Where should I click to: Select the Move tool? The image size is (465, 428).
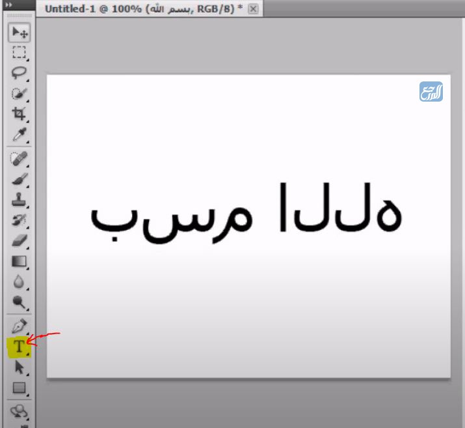[20, 32]
